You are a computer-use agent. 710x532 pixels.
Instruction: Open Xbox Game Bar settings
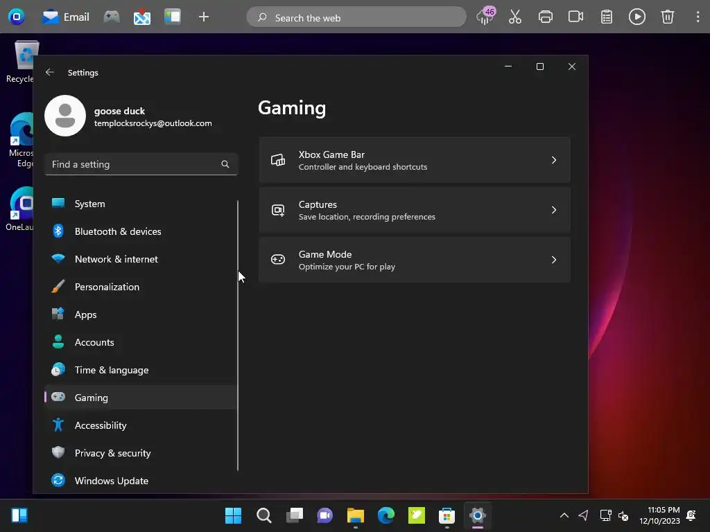click(415, 160)
